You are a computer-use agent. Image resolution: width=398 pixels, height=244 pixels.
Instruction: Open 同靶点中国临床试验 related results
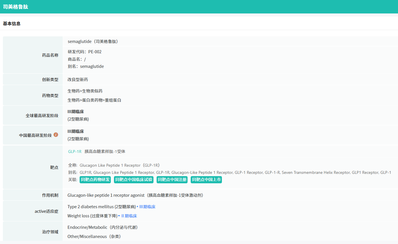click(134, 180)
